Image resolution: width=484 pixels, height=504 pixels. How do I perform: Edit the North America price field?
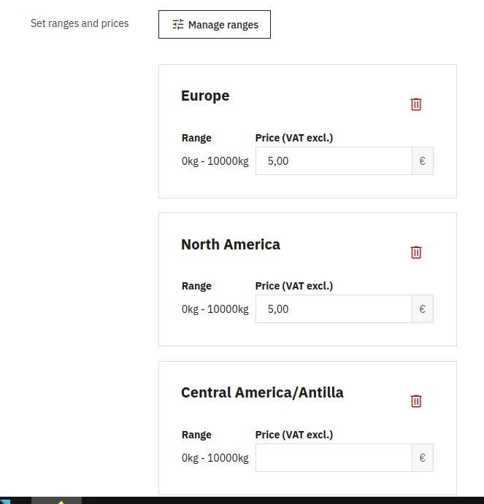pyautogui.click(x=334, y=309)
